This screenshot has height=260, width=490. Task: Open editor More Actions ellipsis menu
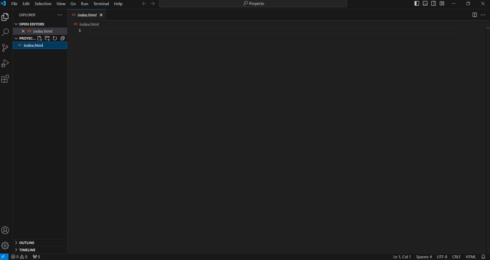pyautogui.click(x=483, y=15)
